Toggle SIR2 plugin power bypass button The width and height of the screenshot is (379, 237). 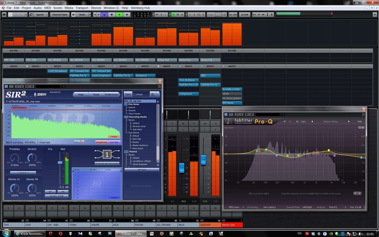(x=6, y=87)
